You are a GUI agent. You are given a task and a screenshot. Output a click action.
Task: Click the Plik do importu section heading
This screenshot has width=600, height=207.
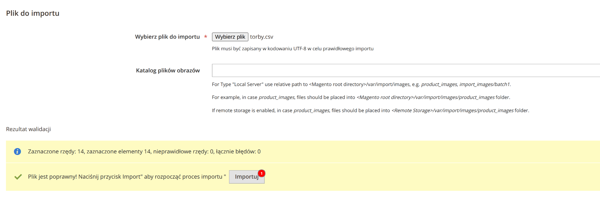33,13
